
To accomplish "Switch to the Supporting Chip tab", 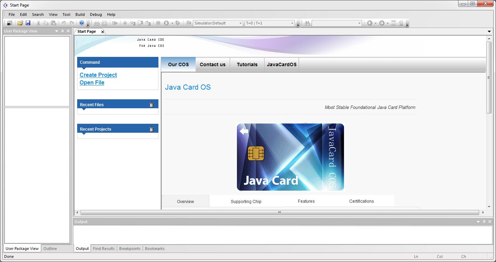I will coord(246,201).
